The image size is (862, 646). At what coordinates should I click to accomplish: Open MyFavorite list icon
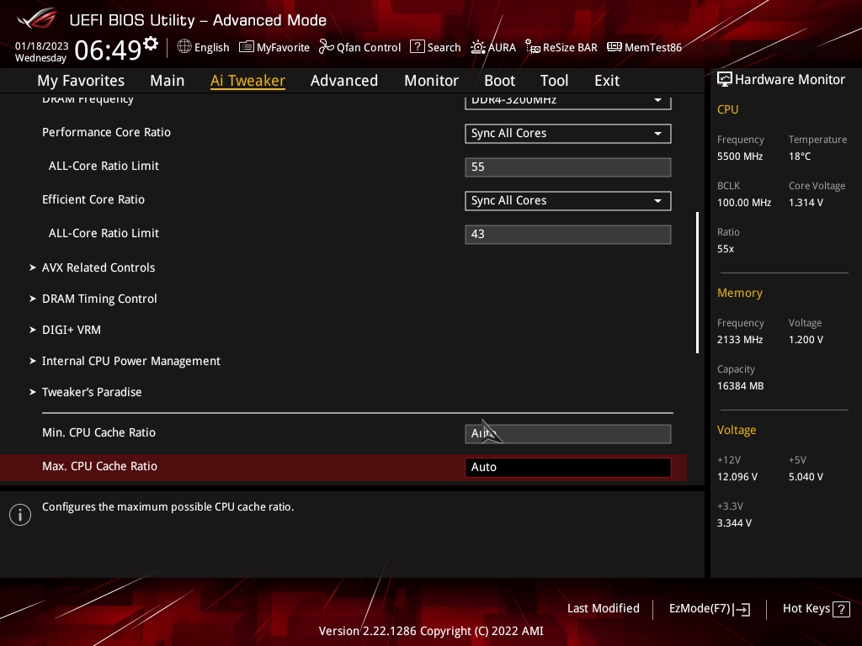247,47
